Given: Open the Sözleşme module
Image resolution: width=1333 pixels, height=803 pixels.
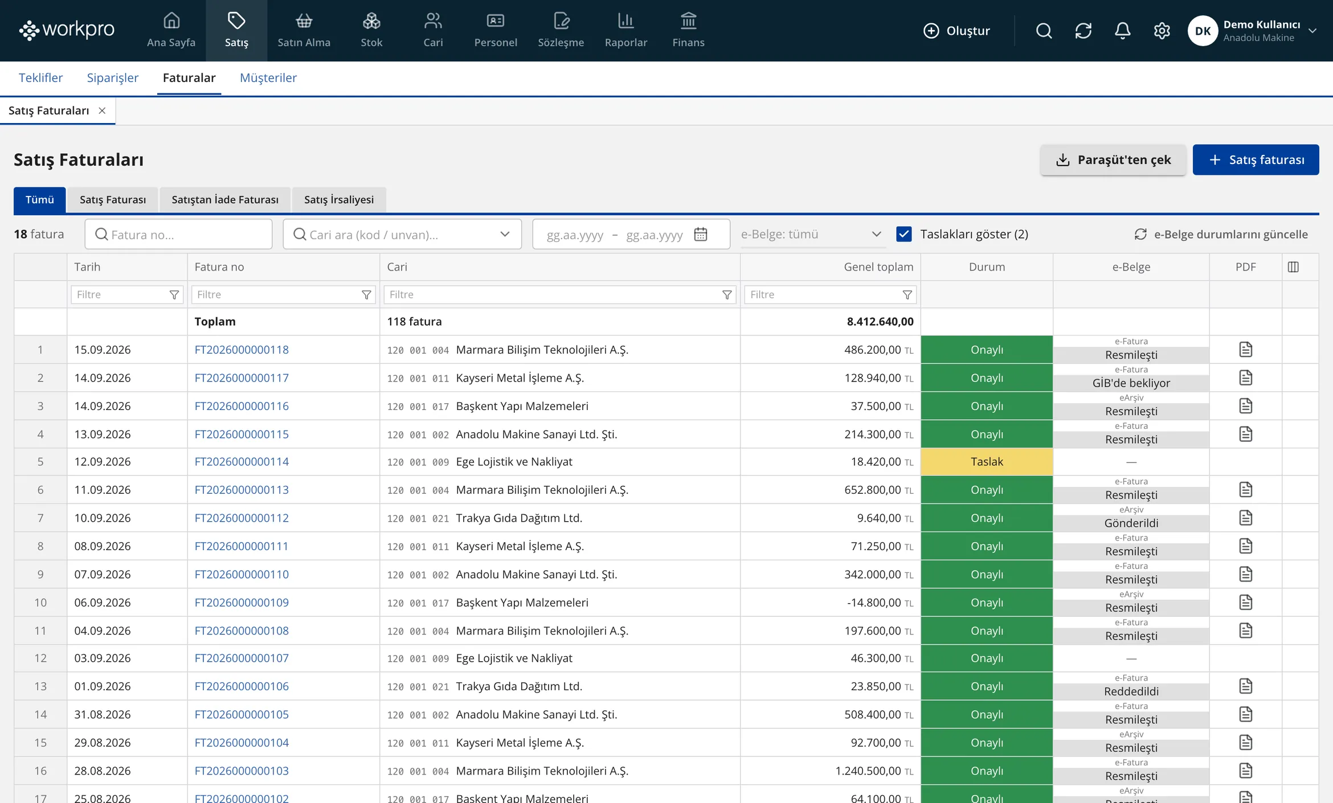Looking at the screenshot, I should pyautogui.click(x=561, y=30).
